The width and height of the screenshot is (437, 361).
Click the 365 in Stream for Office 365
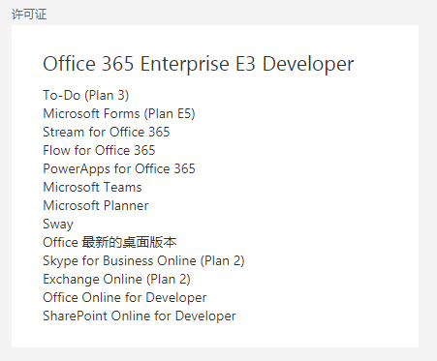[x=159, y=132]
